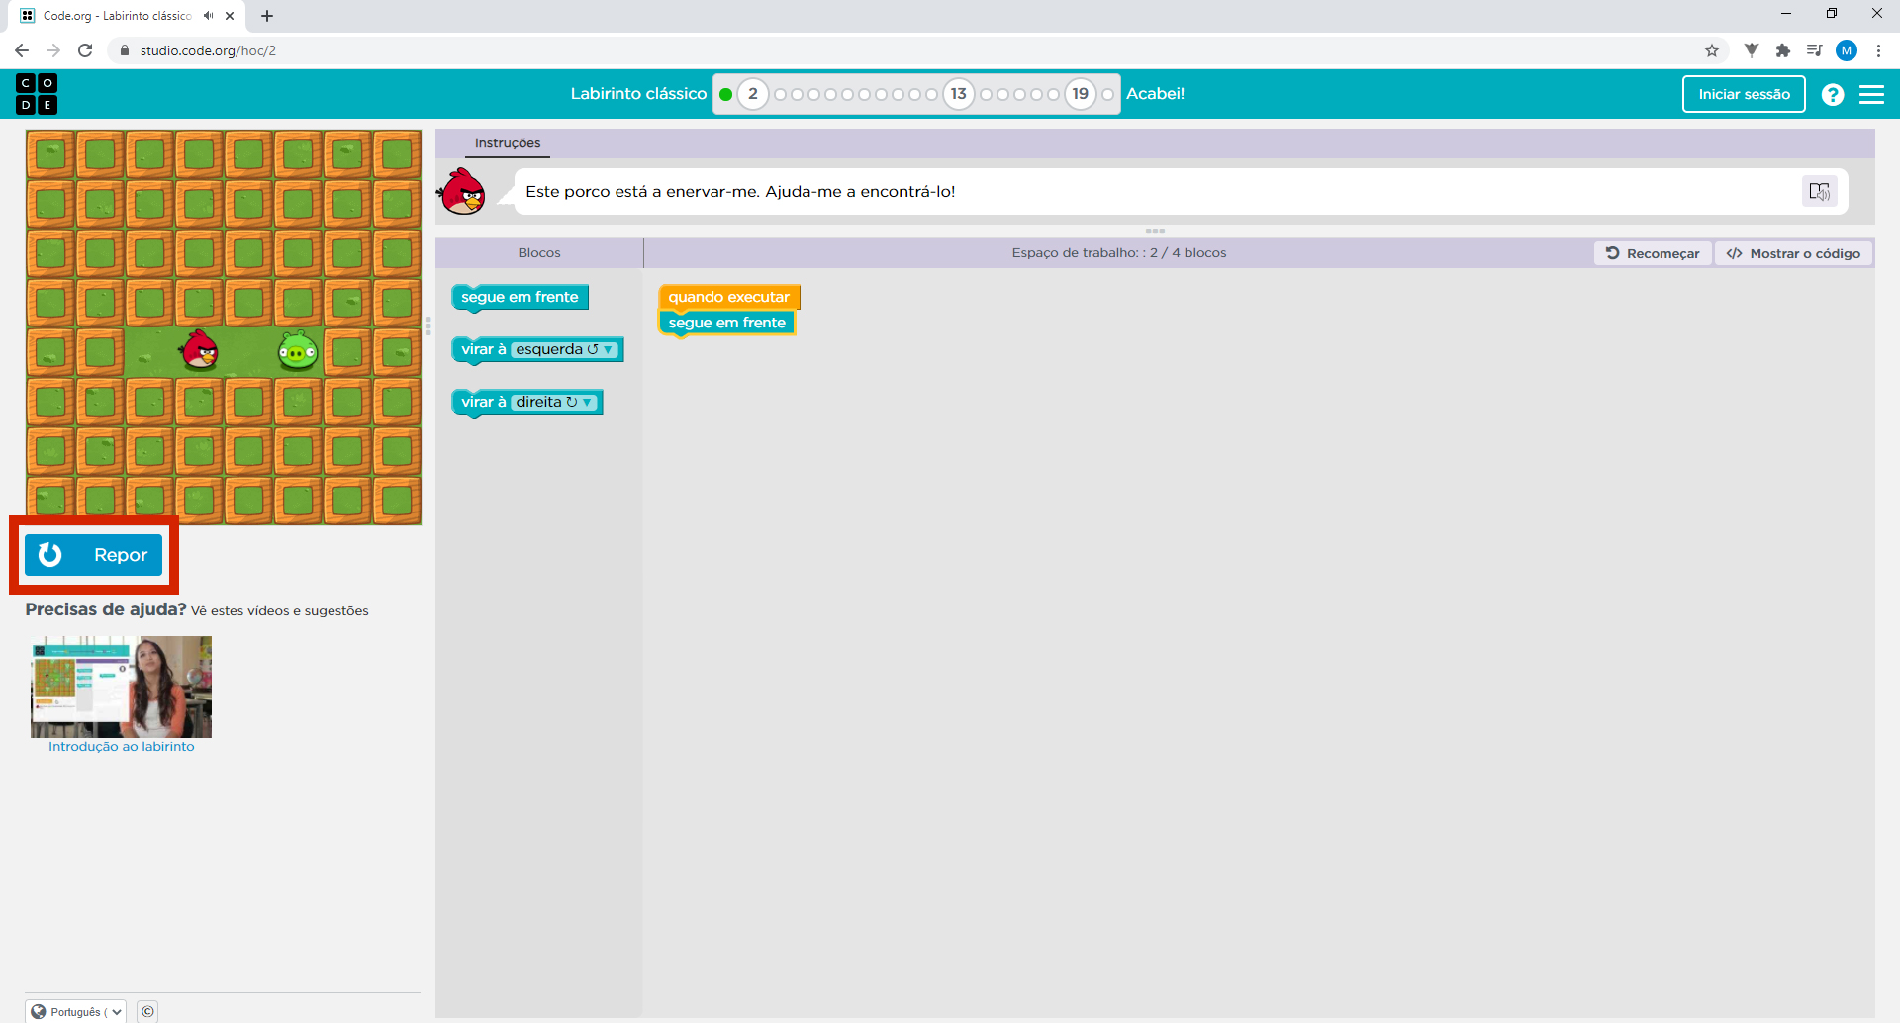The image size is (1900, 1023).
Task: Click the browser forward arrow
Action: coord(53,50)
